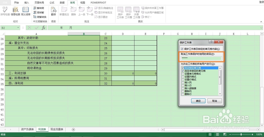Screen dimensions: 264x137
Task: Enable 设置单元格格式 checkbox
Action: tap(182, 74)
